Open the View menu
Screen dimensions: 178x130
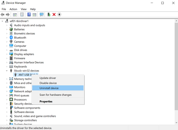point(24,9)
